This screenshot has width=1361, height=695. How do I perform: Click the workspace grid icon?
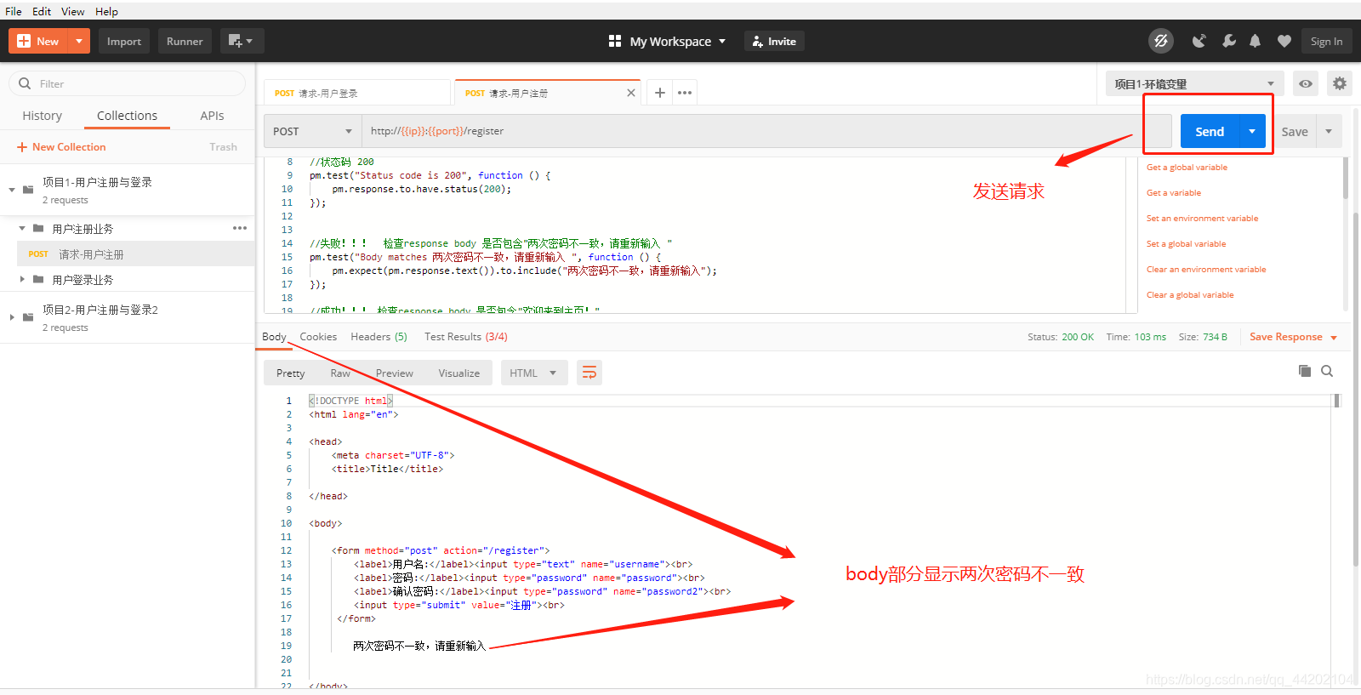pos(615,41)
